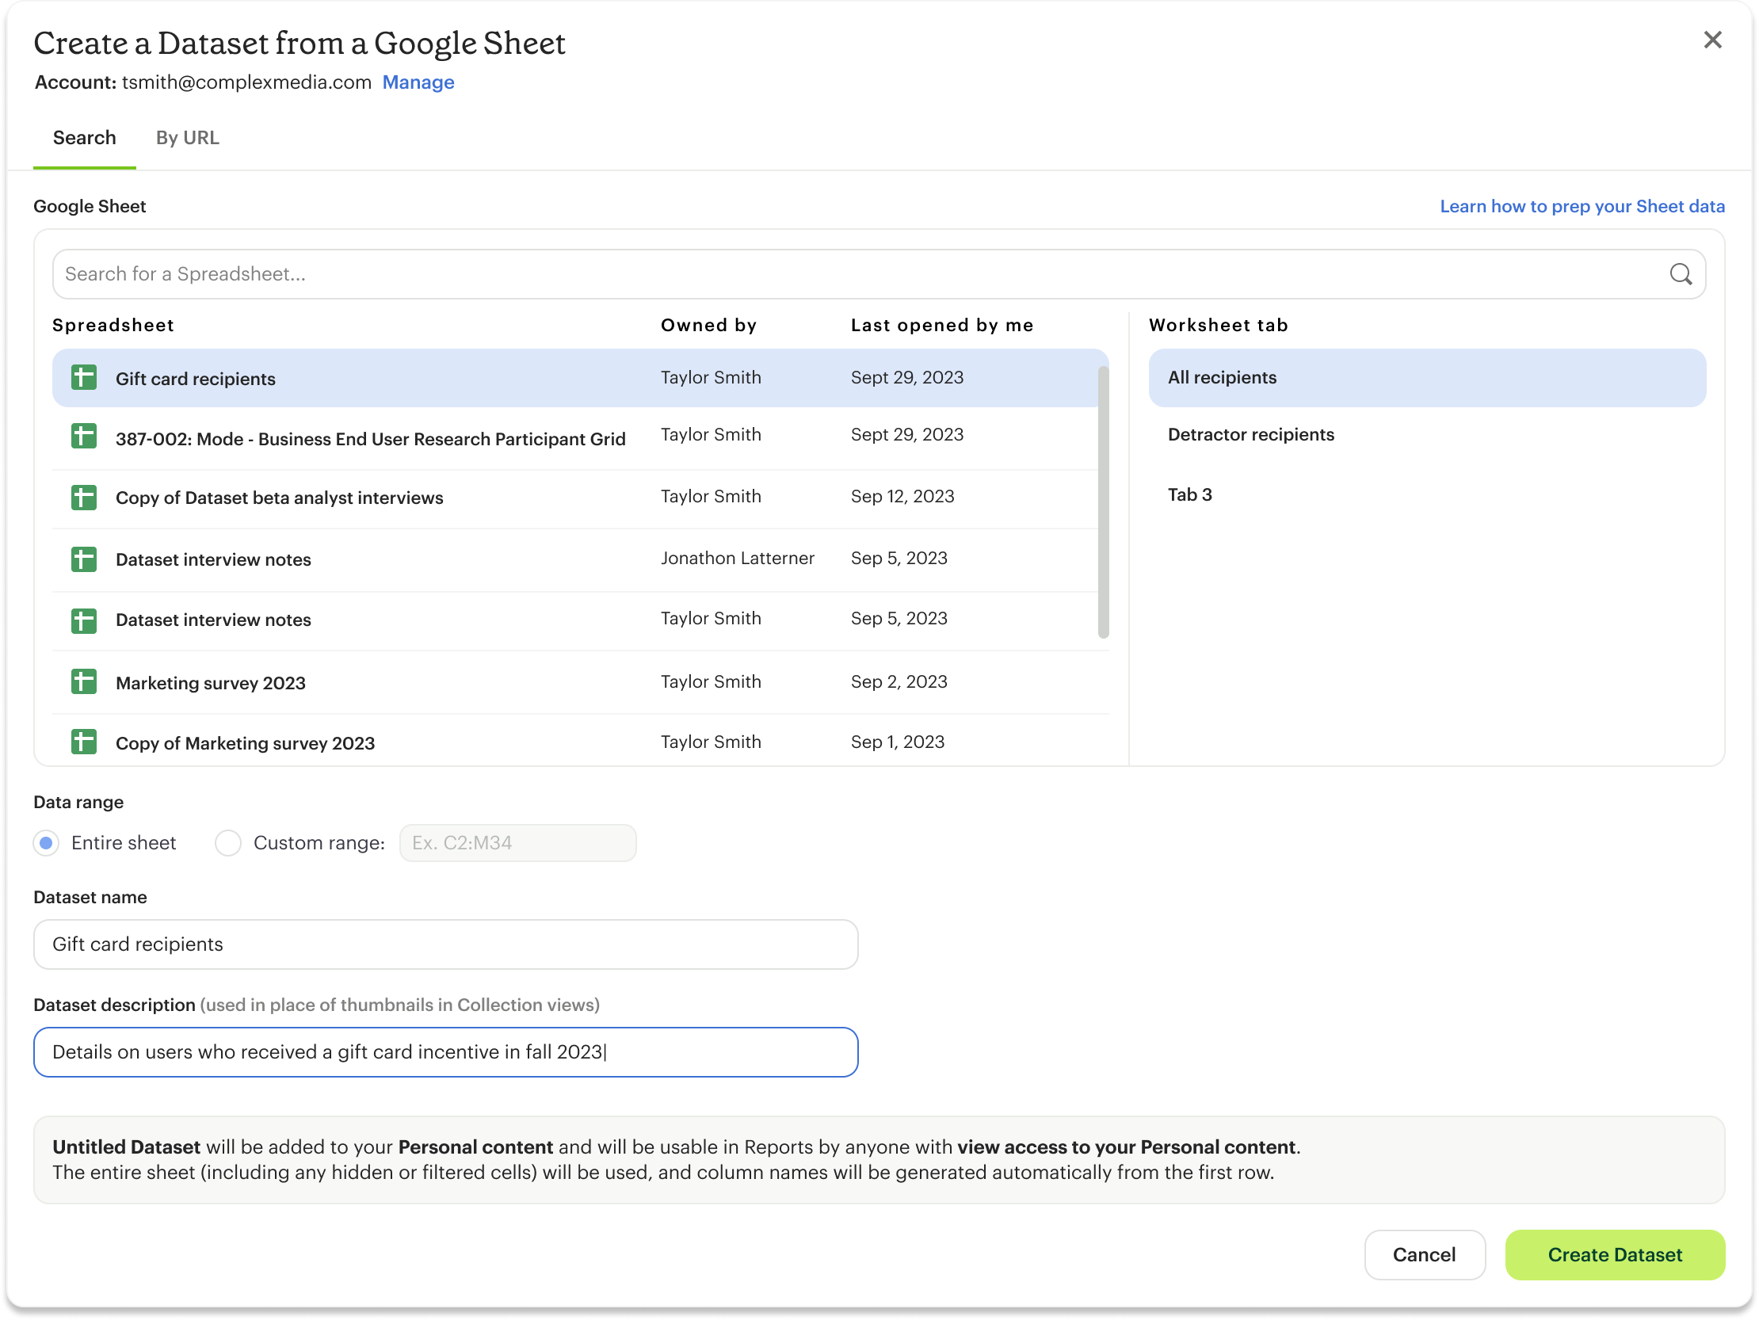Pick the Detractor recipients worksheet tab

point(1250,435)
